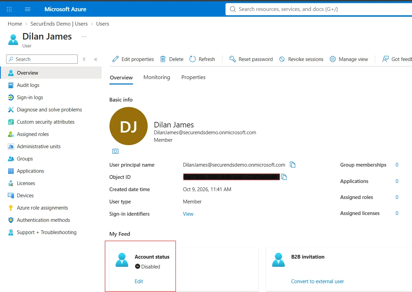Switch to the Properties tab
This screenshot has width=412, height=292.
pyautogui.click(x=193, y=77)
